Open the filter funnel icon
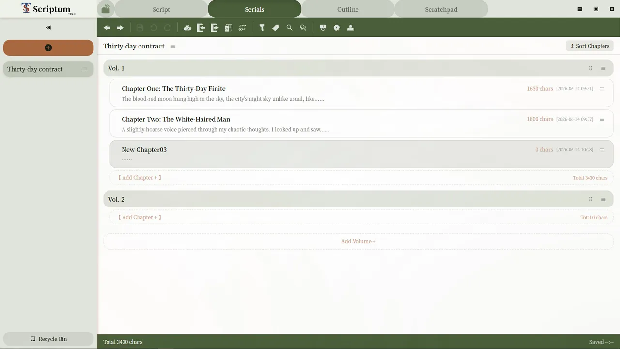This screenshot has height=349, width=620. pos(262,28)
